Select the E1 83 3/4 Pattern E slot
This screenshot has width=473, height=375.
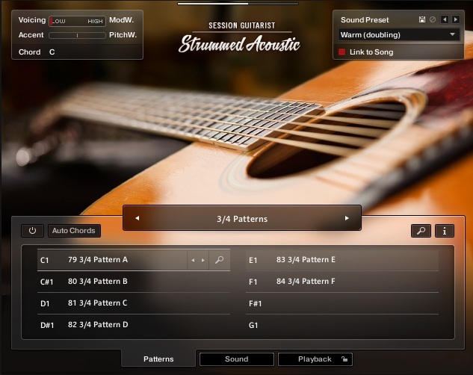(x=342, y=260)
